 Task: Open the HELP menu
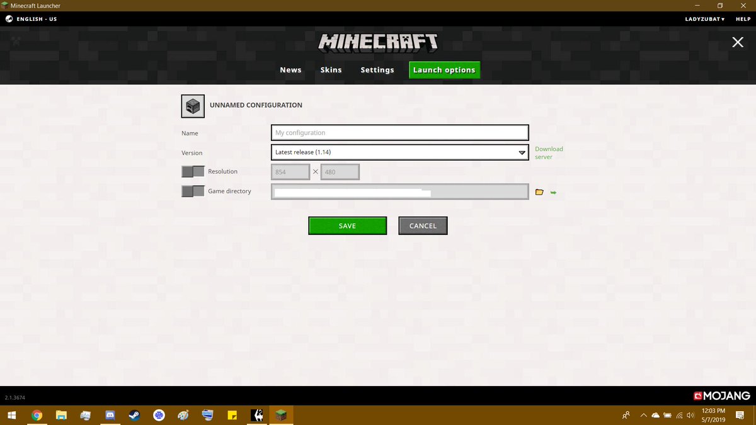coord(743,19)
